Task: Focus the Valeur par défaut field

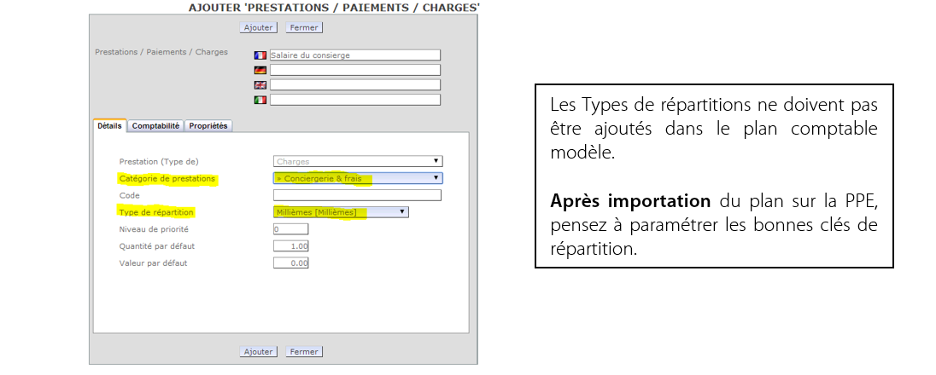Action: tap(290, 263)
